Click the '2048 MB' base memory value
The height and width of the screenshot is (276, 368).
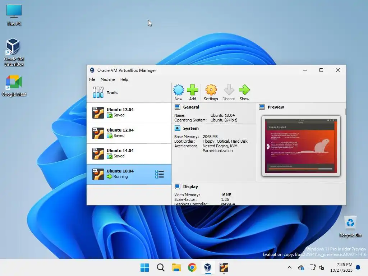(x=210, y=136)
